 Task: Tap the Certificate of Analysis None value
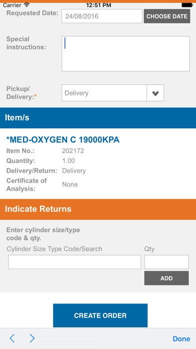[x=70, y=185]
